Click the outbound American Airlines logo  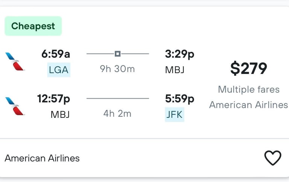coord(15,62)
